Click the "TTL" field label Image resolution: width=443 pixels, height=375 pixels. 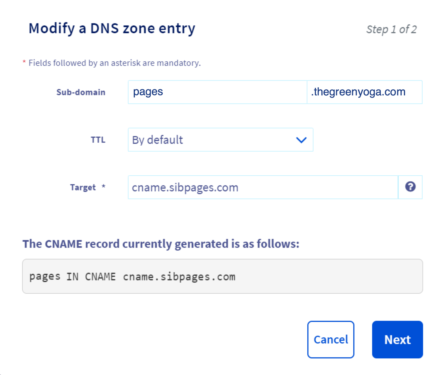click(x=98, y=140)
